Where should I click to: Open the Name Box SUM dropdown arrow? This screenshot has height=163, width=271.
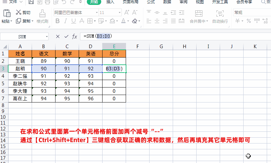click(x=47, y=37)
